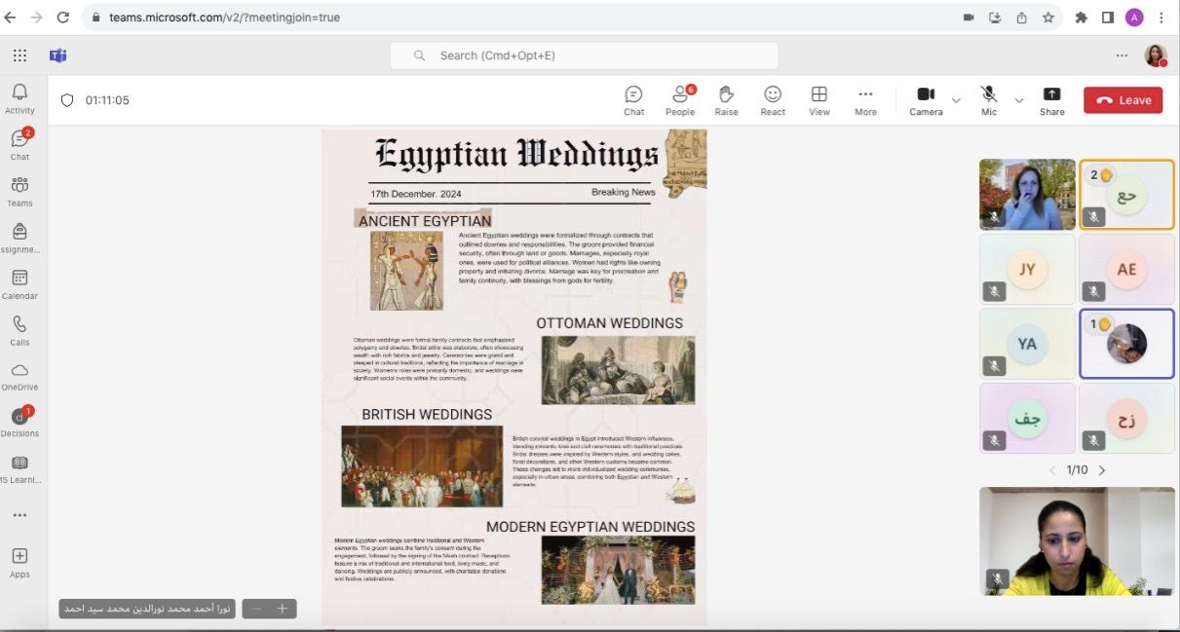
Task: Leave the meeting
Action: pyautogui.click(x=1123, y=100)
